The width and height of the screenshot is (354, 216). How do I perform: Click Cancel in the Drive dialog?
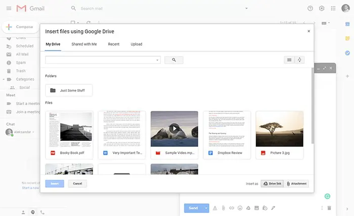coord(77,184)
